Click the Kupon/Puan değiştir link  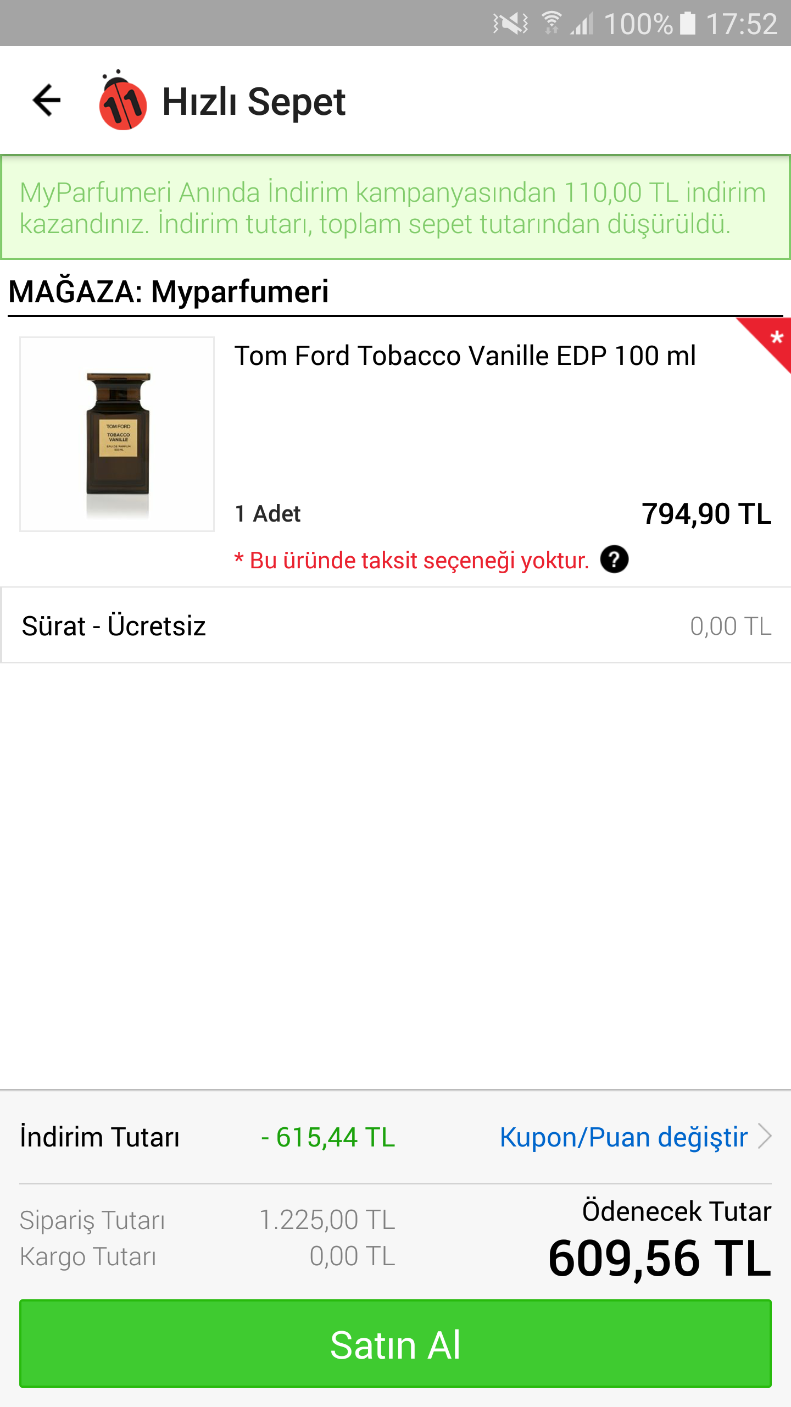623,1137
